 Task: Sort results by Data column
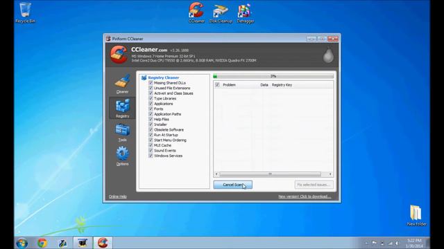(x=264, y=84)
